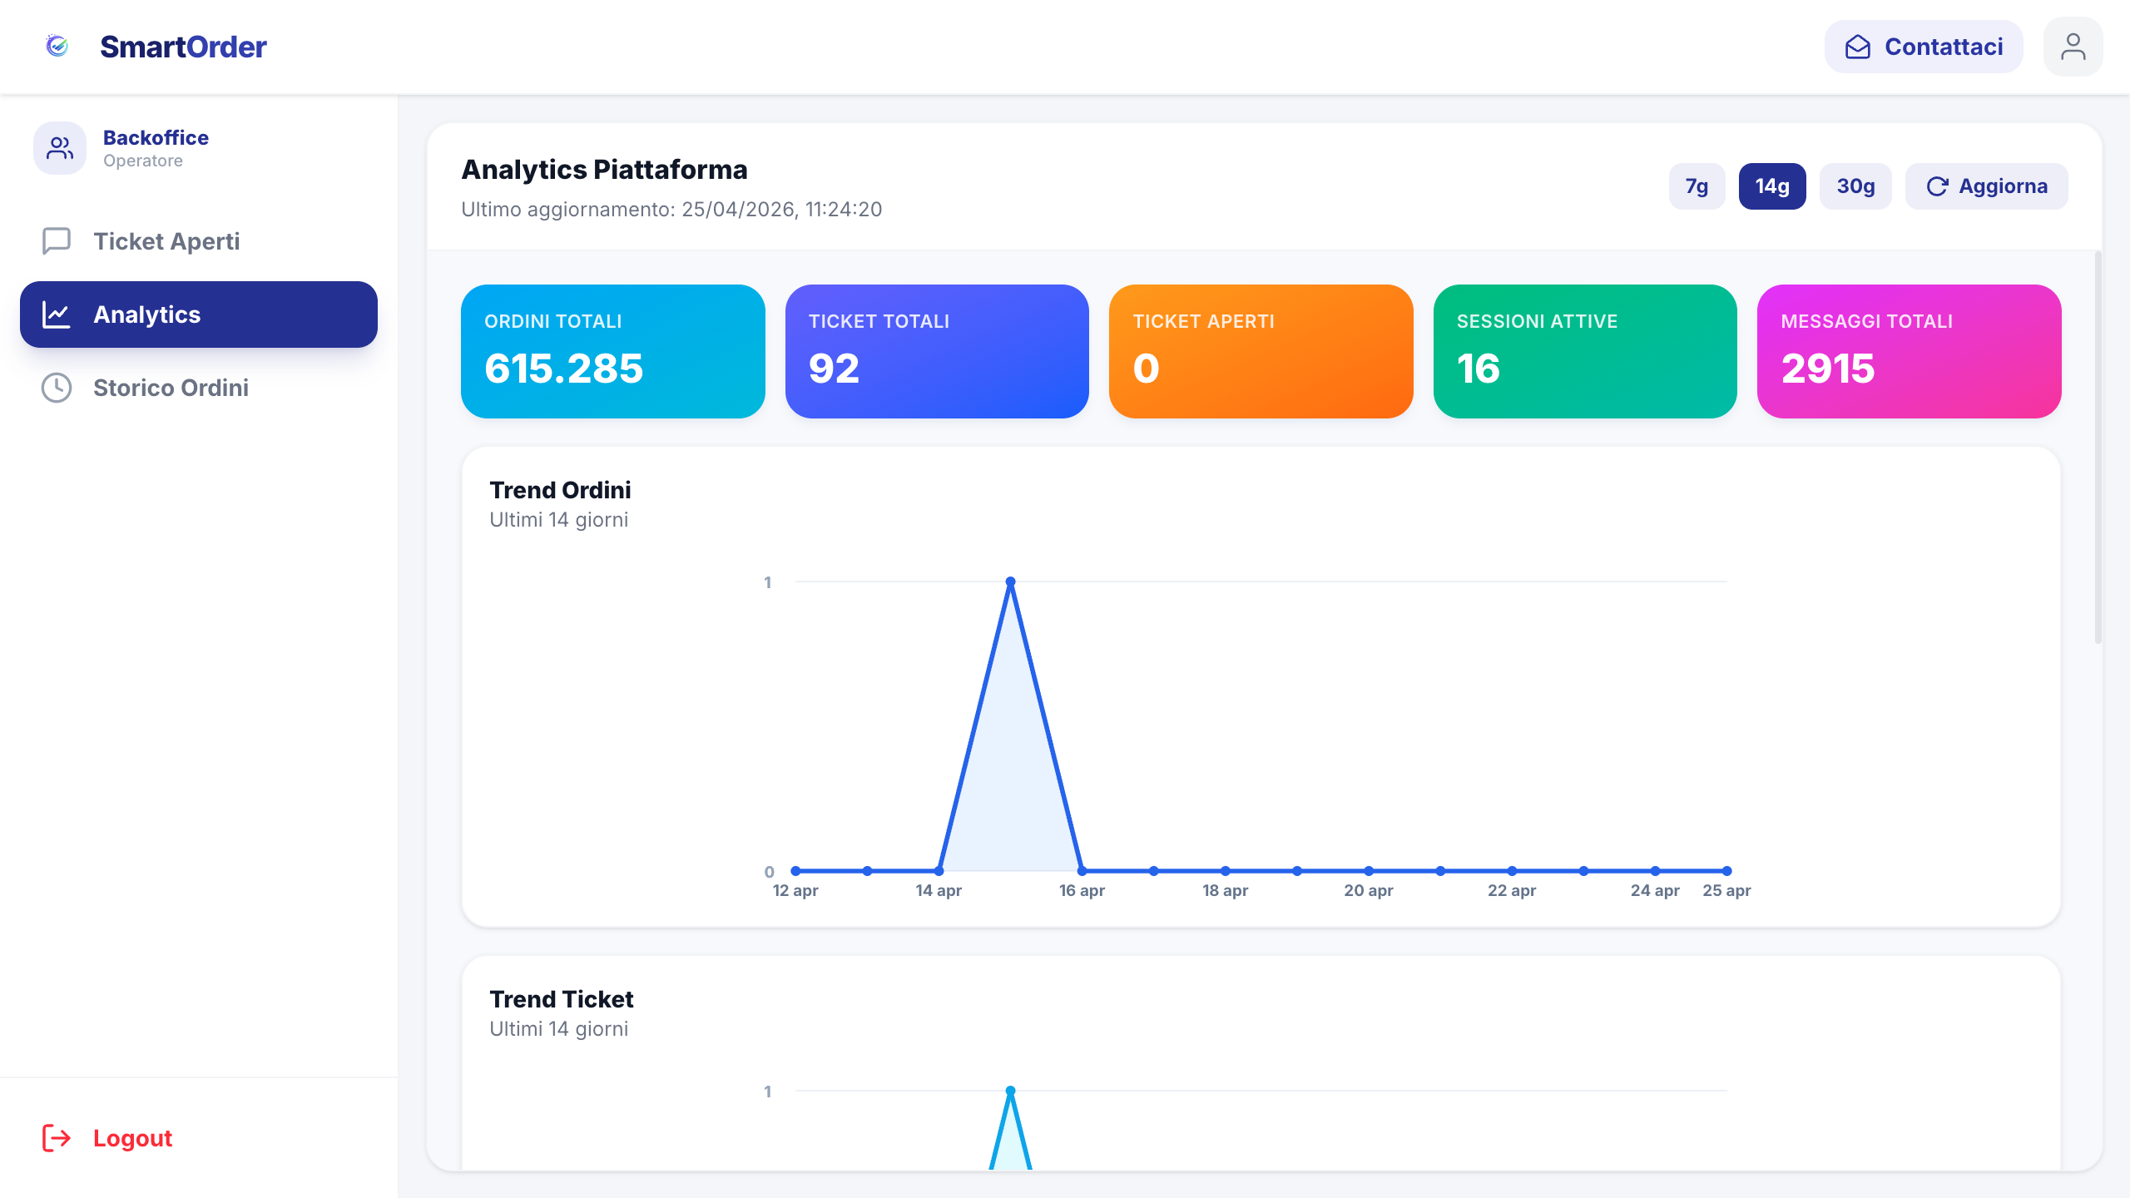Screen dimensions: 2130x1198
Task: Select the 7g time range
Action: (x=1697, y=186)
